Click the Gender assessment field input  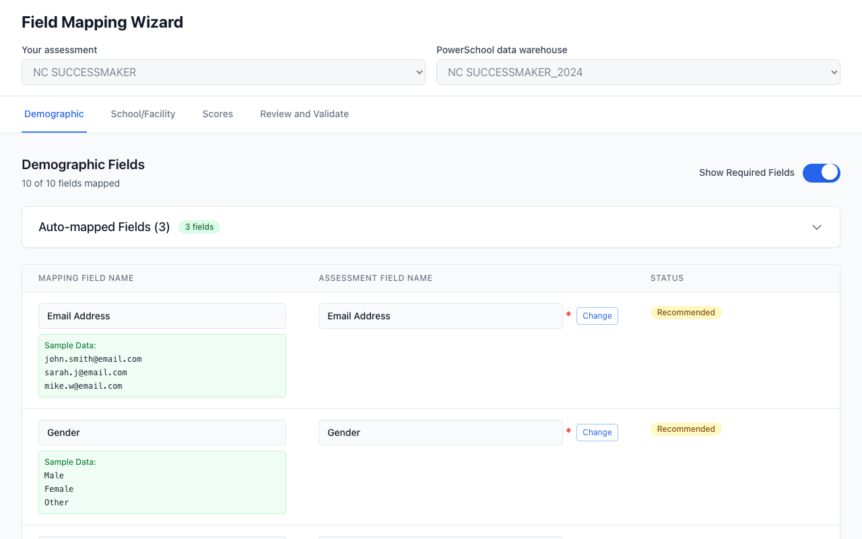pos(440,433)
